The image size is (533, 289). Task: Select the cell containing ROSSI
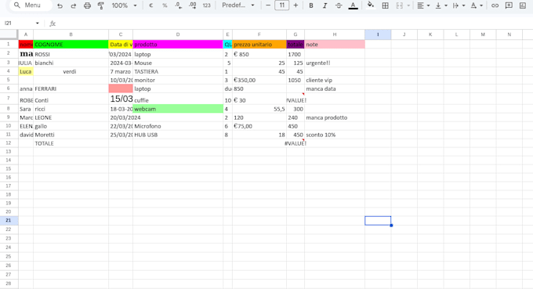pyautogui.click(x=71, y=54)
